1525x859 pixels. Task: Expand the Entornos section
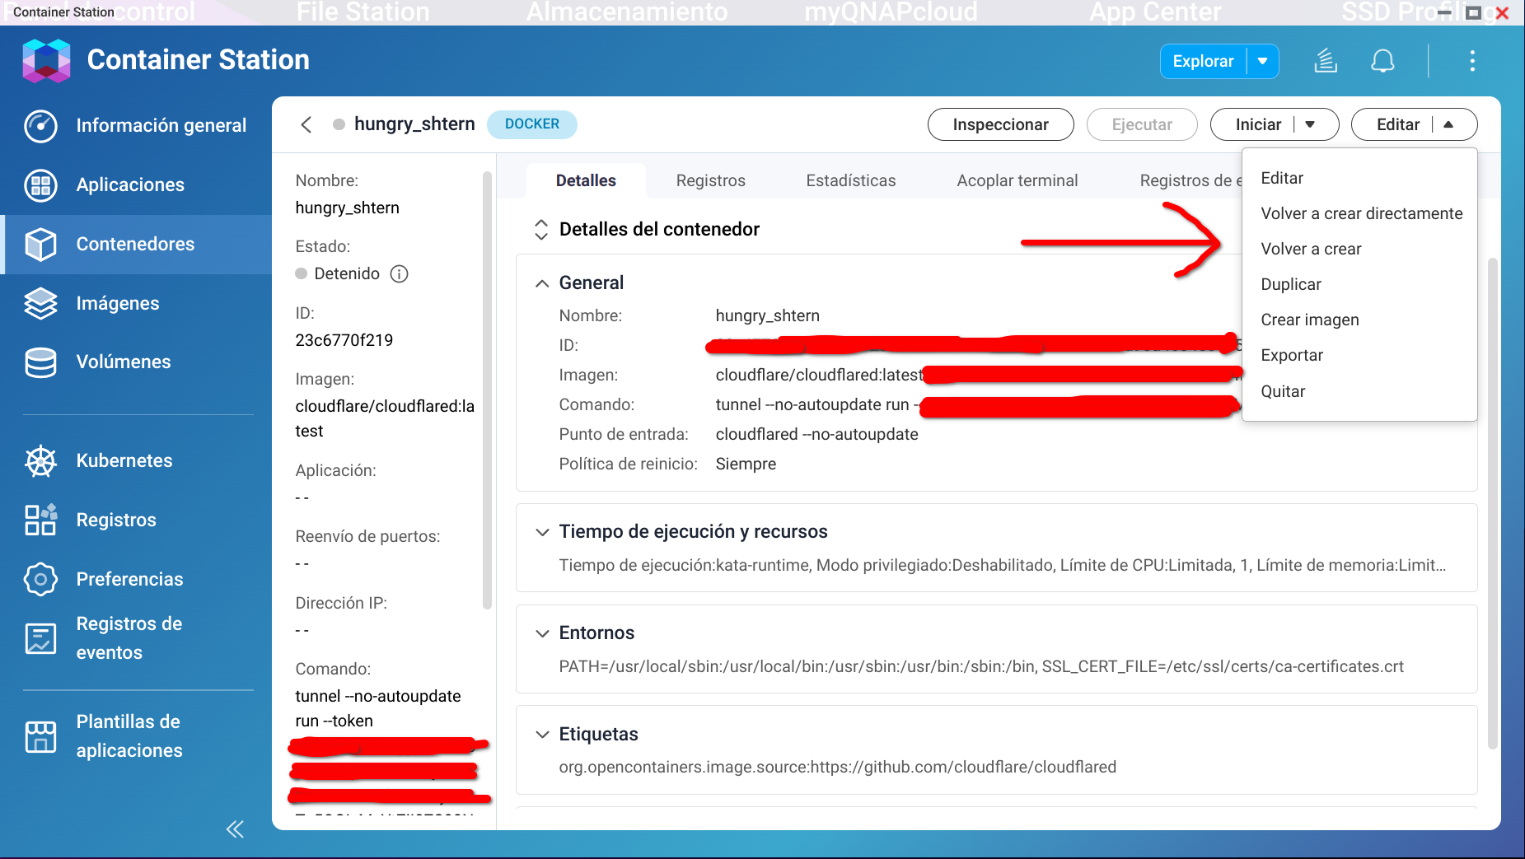pos(541,633)
